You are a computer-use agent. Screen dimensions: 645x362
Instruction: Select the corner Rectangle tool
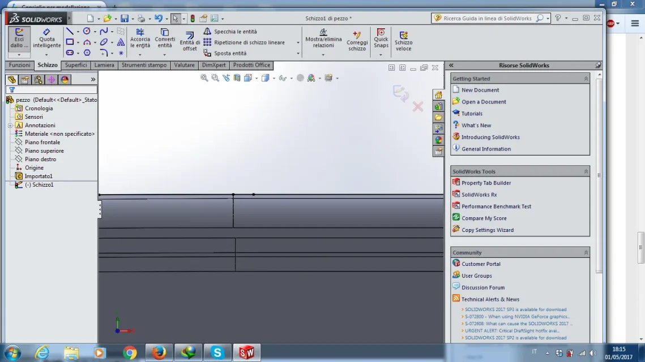(x=70, y=42)
